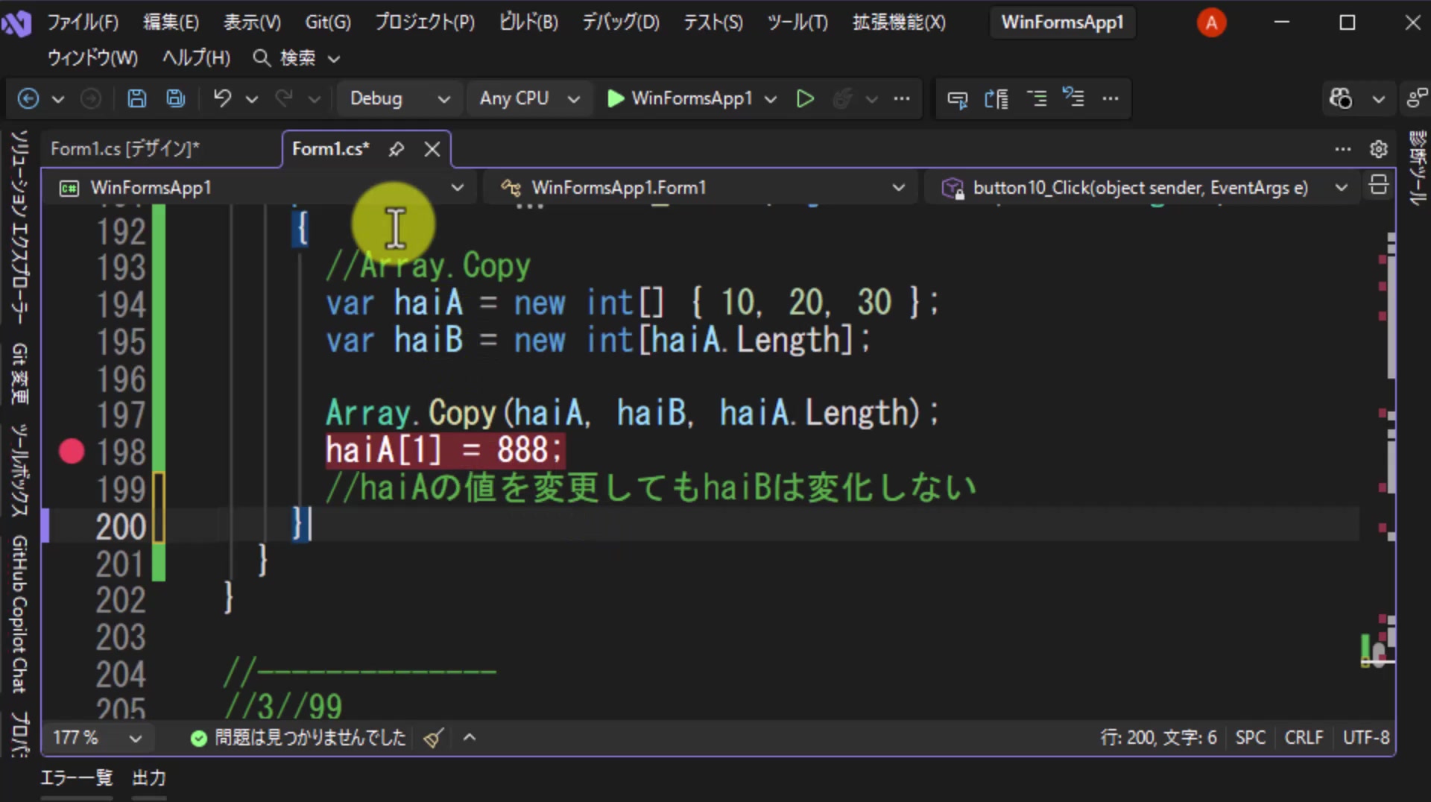Open the エラー一覧 panel tab

(x=76, y=778)
